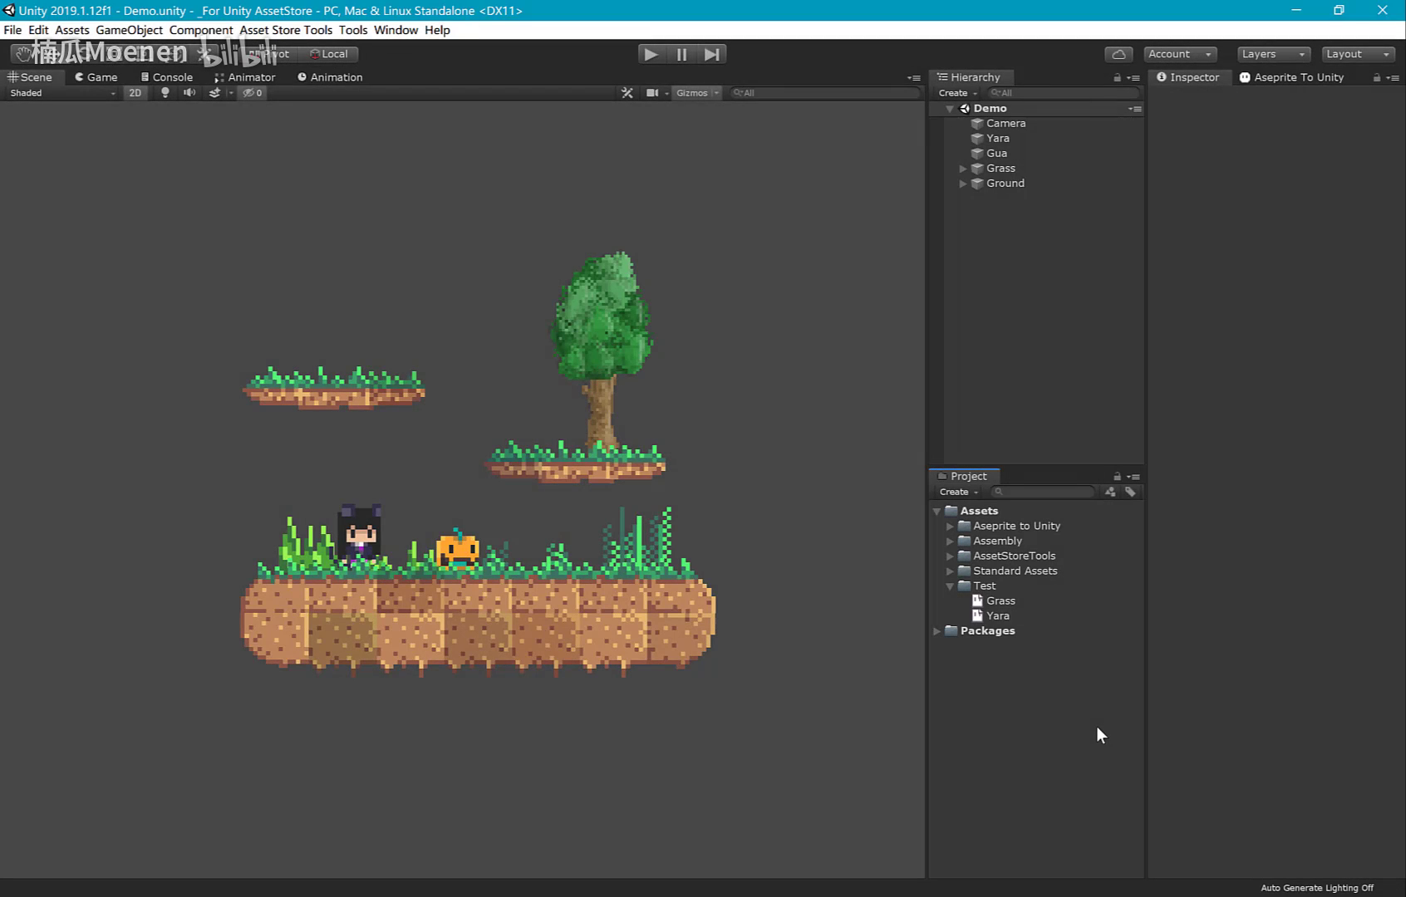Viewport: 1406px width, 897px height.
Task: Select the pumpkin sprite in Scene view
Action: (458, 549)
